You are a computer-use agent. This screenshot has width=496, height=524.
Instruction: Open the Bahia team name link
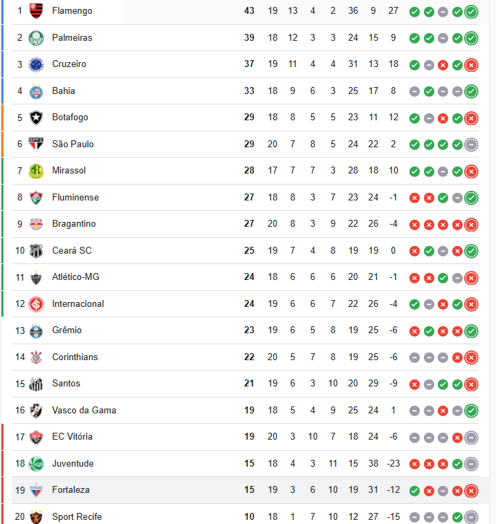64,91
